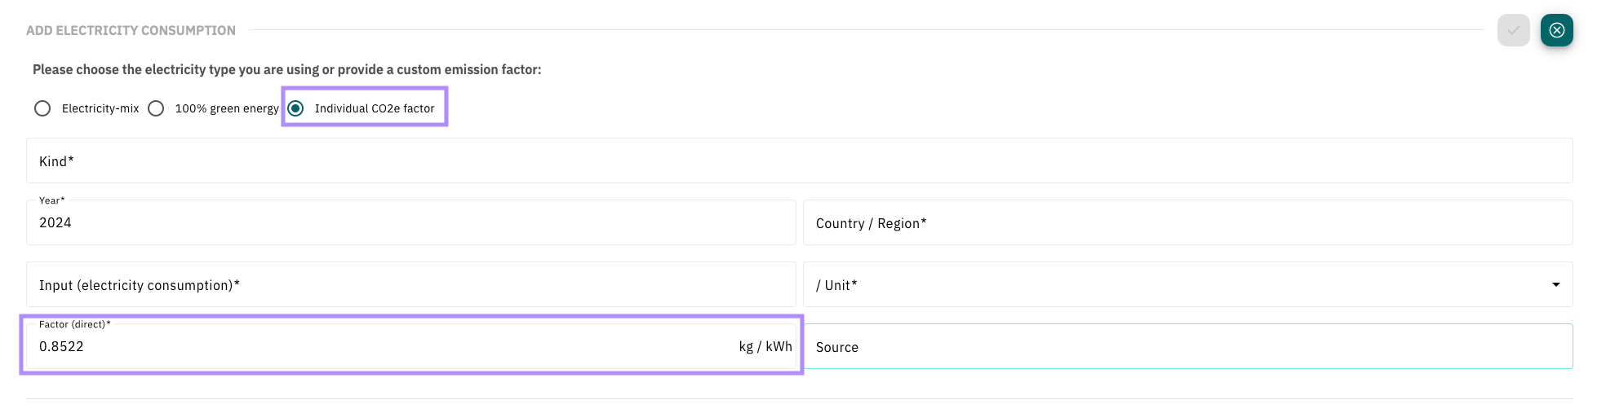Select the Individual CO2e factor radio circle

tap(295, 108)
